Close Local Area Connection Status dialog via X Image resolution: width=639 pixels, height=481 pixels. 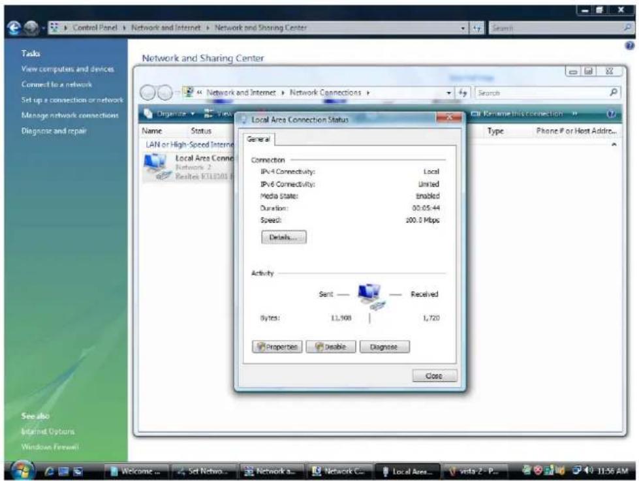click(x=449, y=117)
